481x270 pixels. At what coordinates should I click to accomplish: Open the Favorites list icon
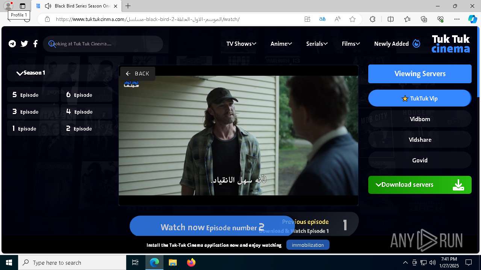(x=407, y=19)
